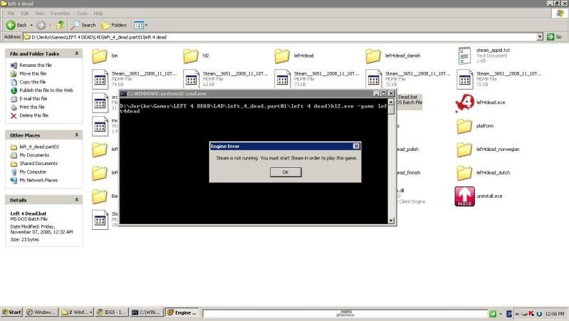Open My Documents from Other Places
The height and width of the screenshot is (321, 569).
[x=34, y=155]
